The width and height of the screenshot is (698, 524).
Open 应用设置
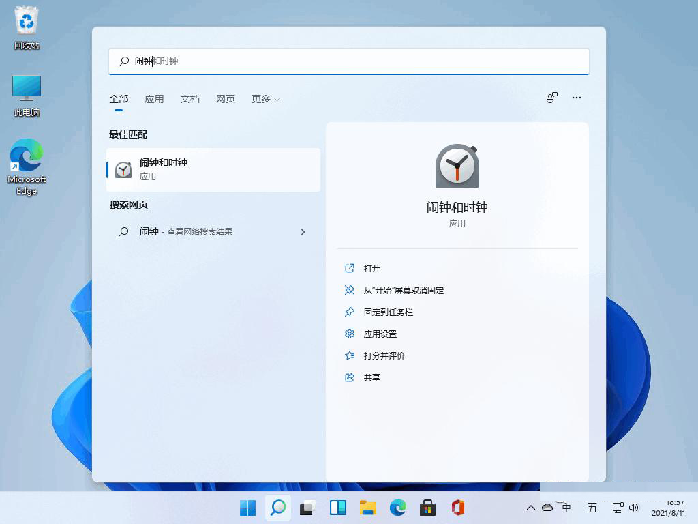370,334
